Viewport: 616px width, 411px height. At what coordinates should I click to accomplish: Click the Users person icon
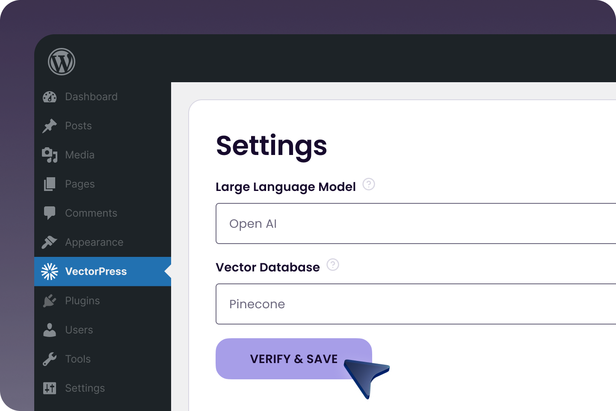pos(50,330)
